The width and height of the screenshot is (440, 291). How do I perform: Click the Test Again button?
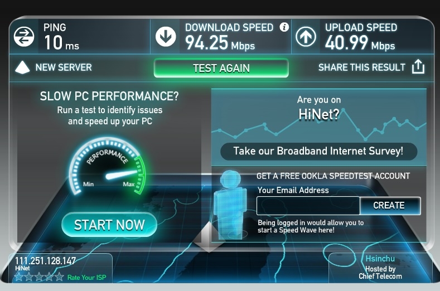(x=221, y=68)
